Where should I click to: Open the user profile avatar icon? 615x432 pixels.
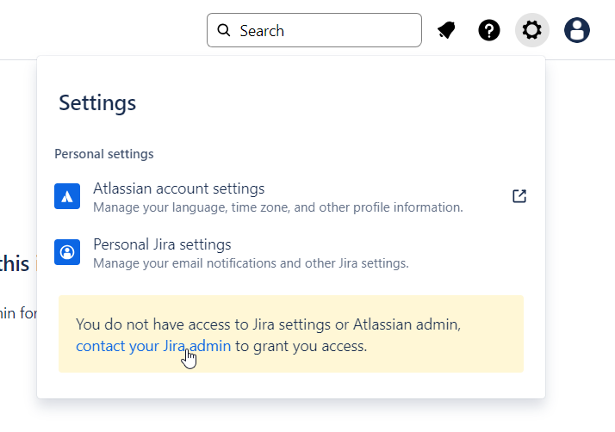(x=576, y=30)
